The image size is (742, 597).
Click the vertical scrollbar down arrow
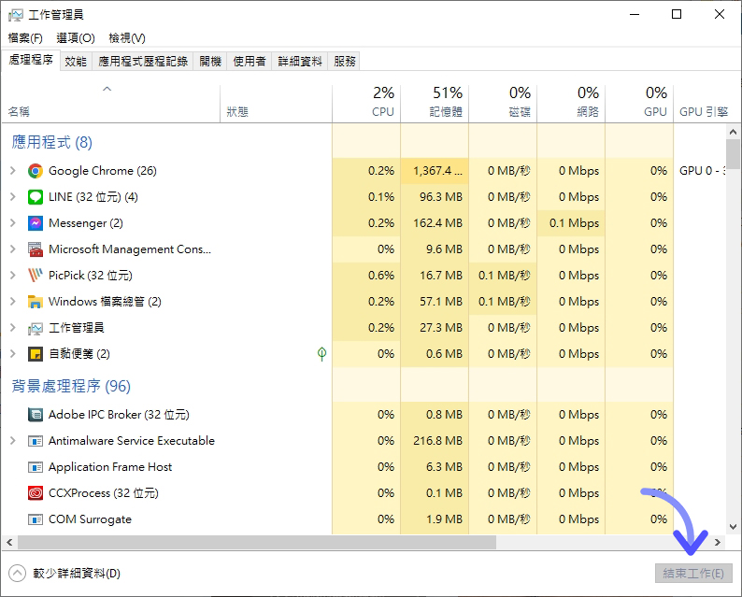pos(733,527)
